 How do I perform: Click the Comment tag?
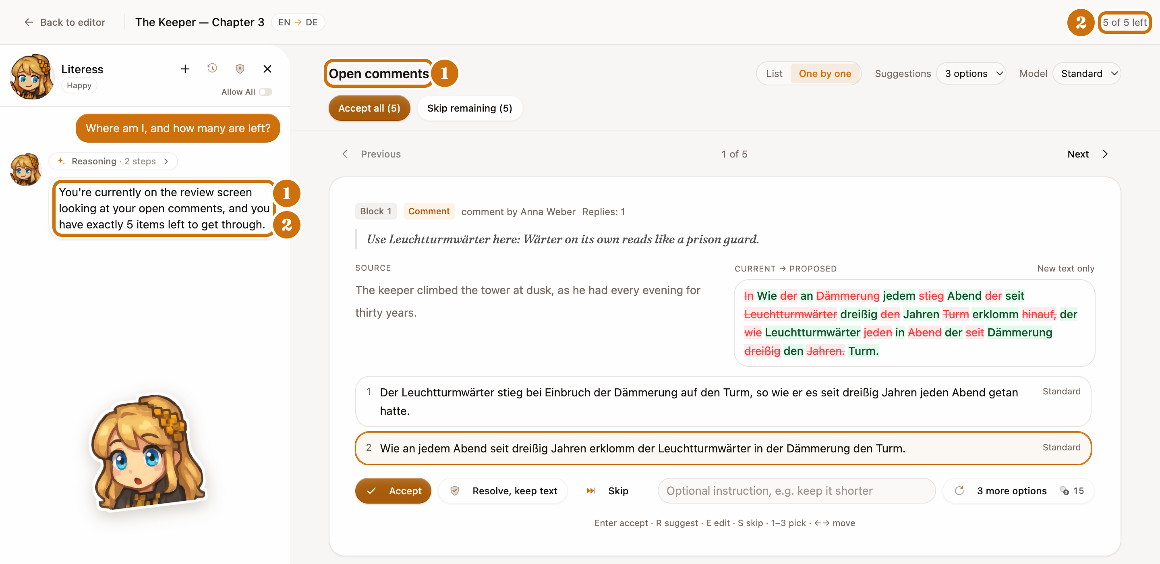pos(428,211)
